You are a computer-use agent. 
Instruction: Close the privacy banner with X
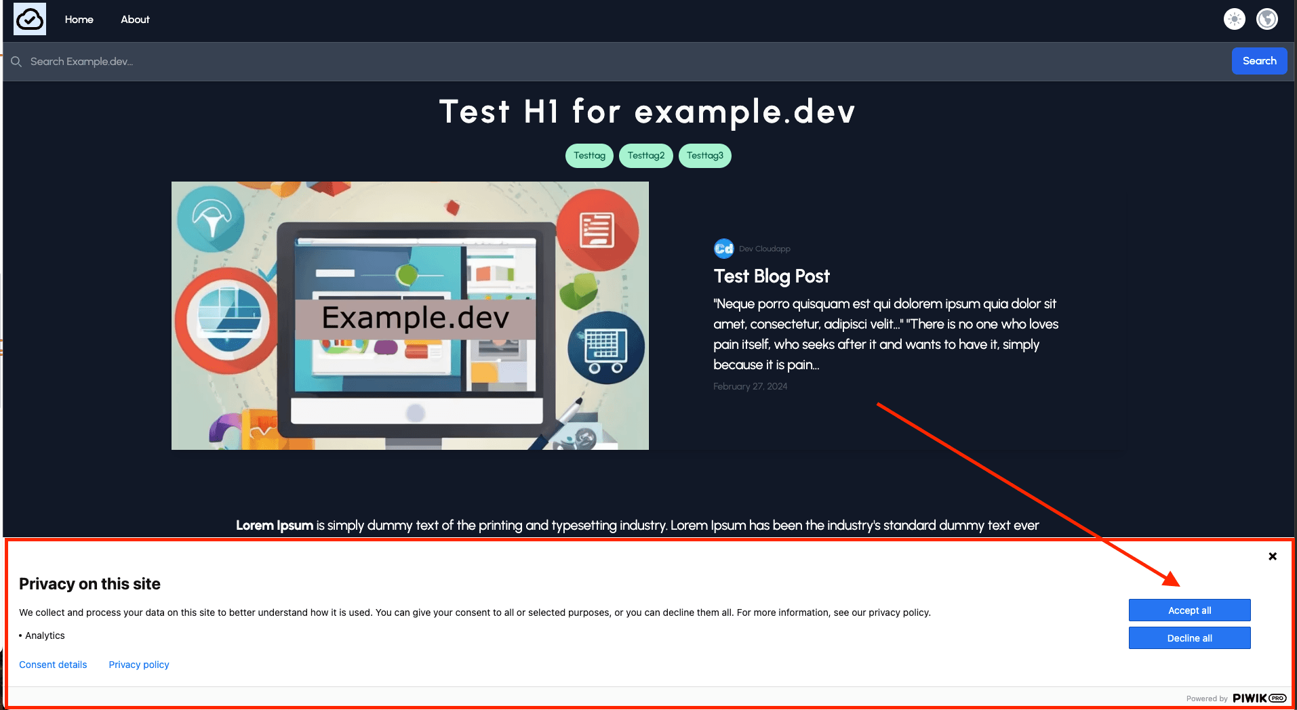coord(1272,556)
